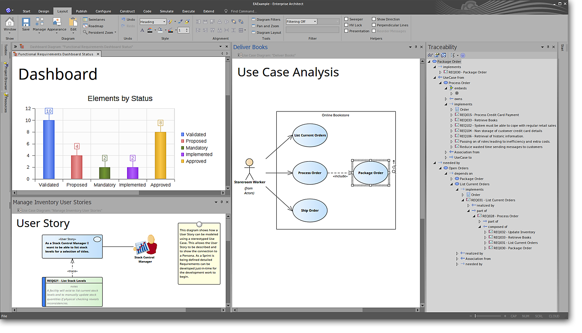Open the Window show icon
This screenshot has width=582, height=333.
tap(10, 22)
